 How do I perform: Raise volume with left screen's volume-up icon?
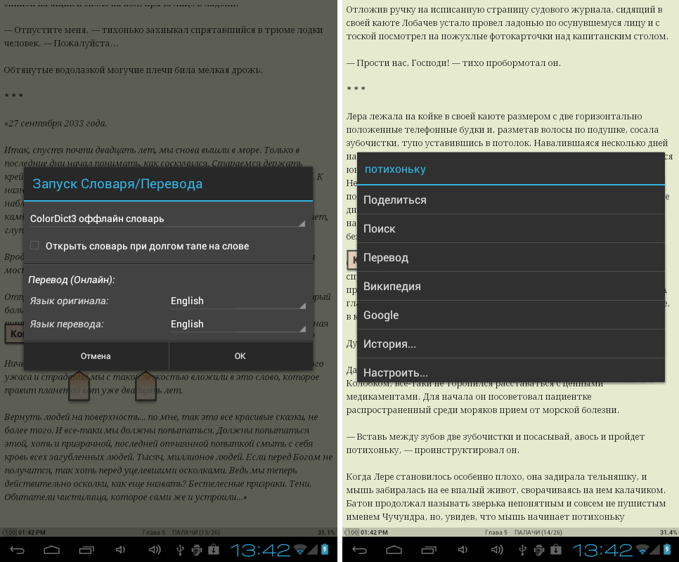(x=155, y=550)
